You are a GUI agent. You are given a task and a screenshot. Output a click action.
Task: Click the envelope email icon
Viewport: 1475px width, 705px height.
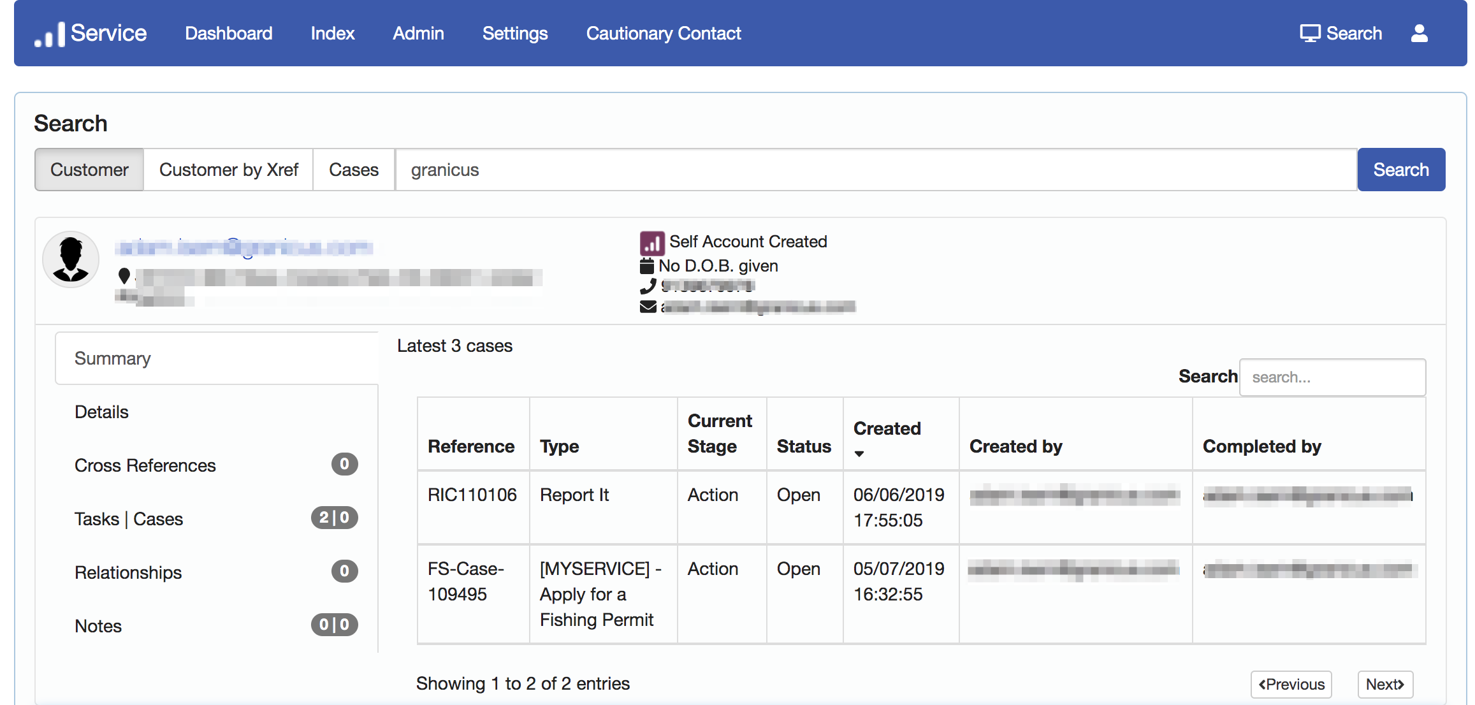(648, 307)
